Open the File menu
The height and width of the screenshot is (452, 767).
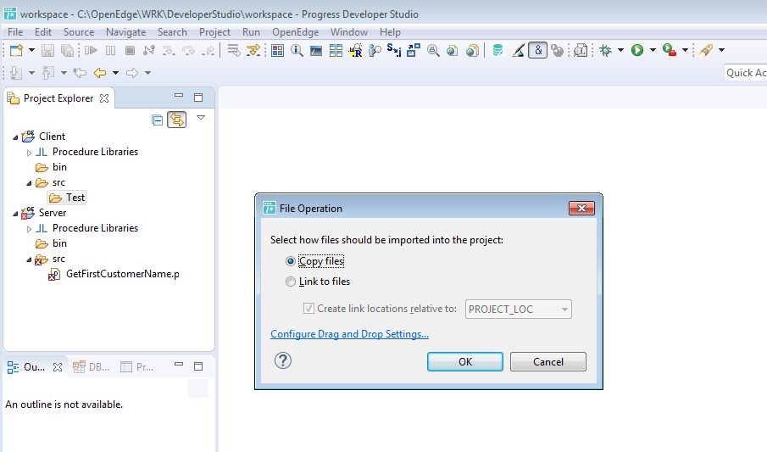15,32
